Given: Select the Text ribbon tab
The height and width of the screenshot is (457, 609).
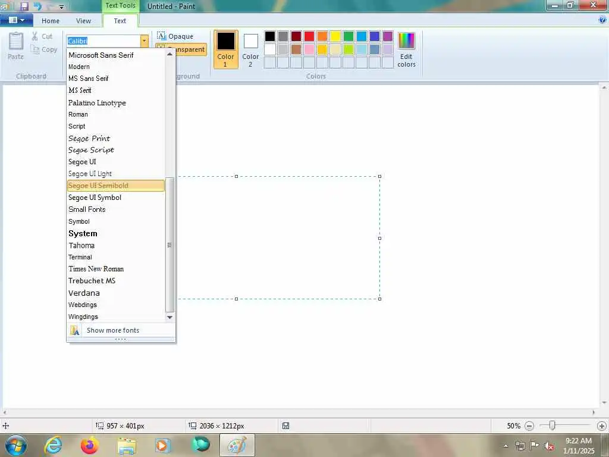Looking at the screenshot, I should 120,21.
